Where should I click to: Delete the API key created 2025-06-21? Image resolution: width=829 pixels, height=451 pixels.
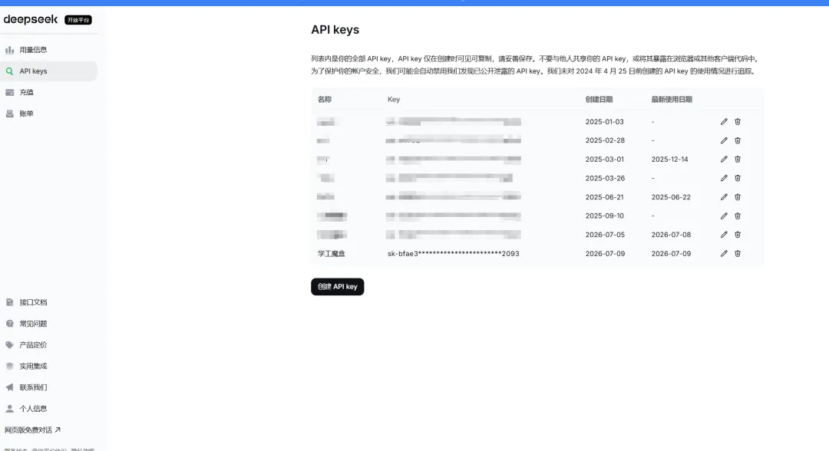pos(738,197)
